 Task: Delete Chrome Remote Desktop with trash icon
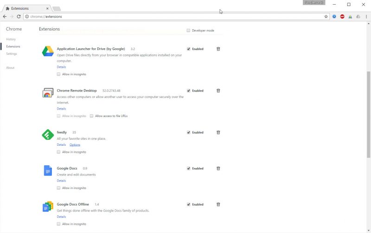[x=218, y=91]
